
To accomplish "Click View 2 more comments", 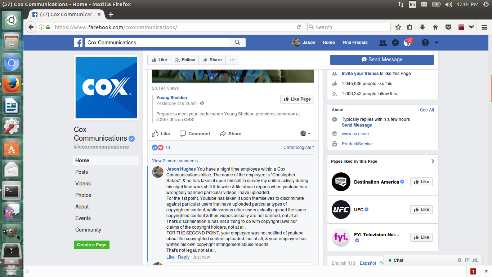I will click(x=175, y=161).
